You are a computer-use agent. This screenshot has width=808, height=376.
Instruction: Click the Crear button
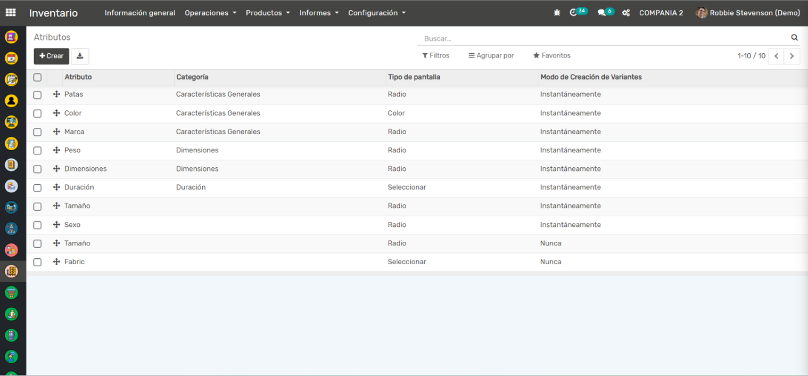tap(52, 56)
